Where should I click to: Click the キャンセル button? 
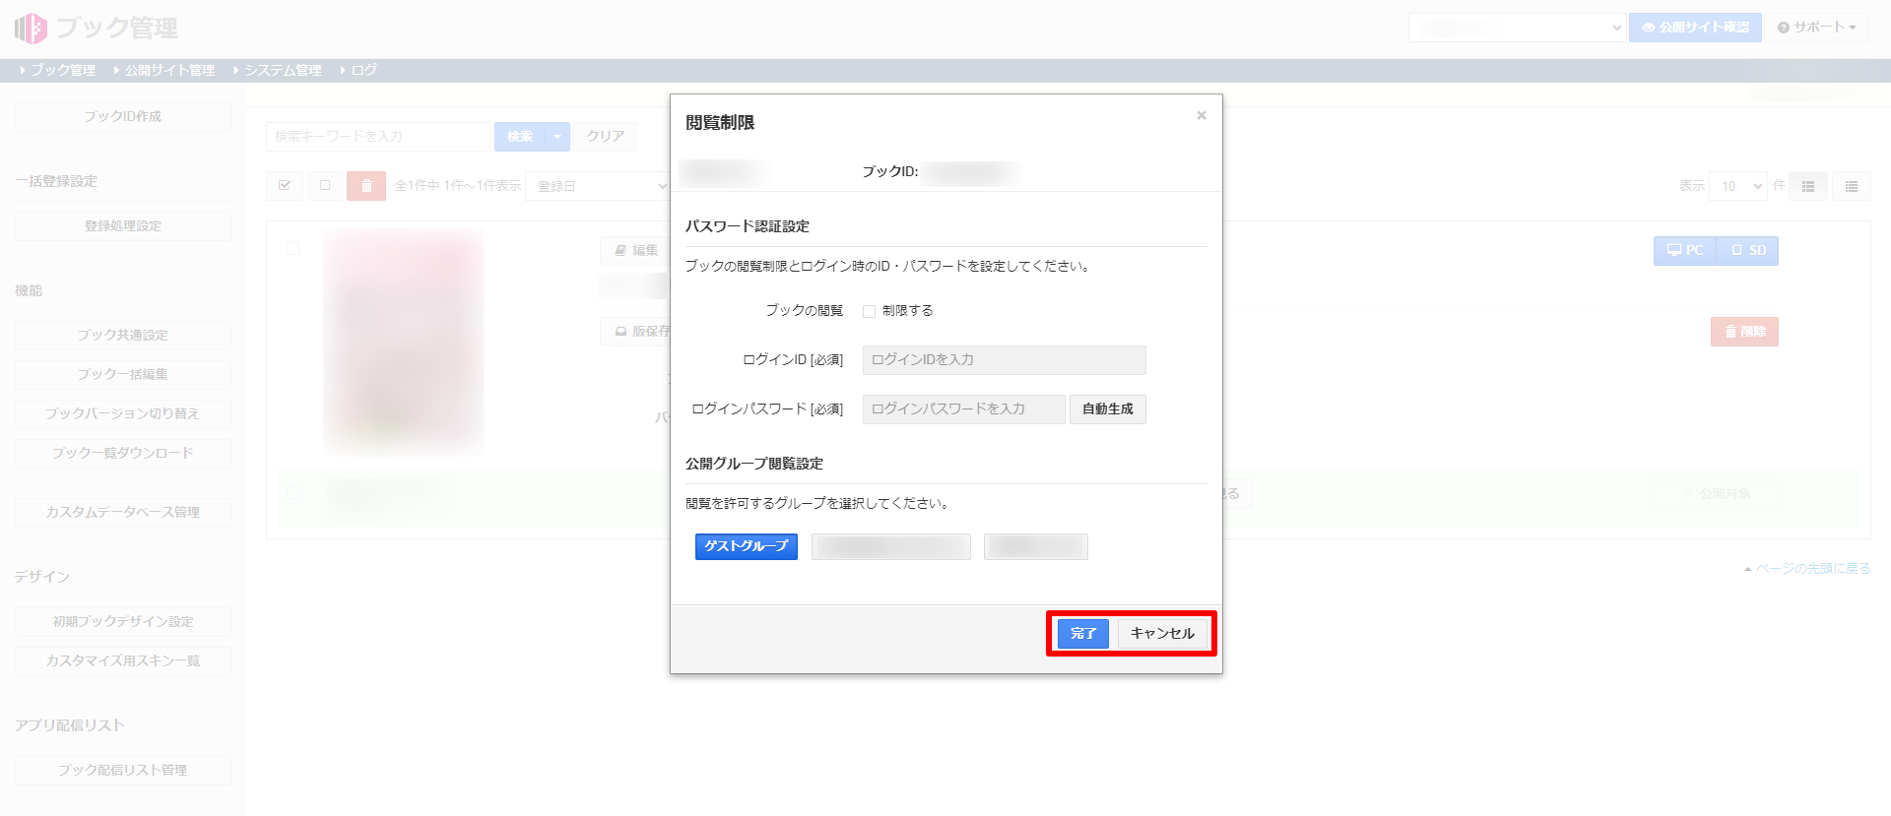[x=1162, y=633]
